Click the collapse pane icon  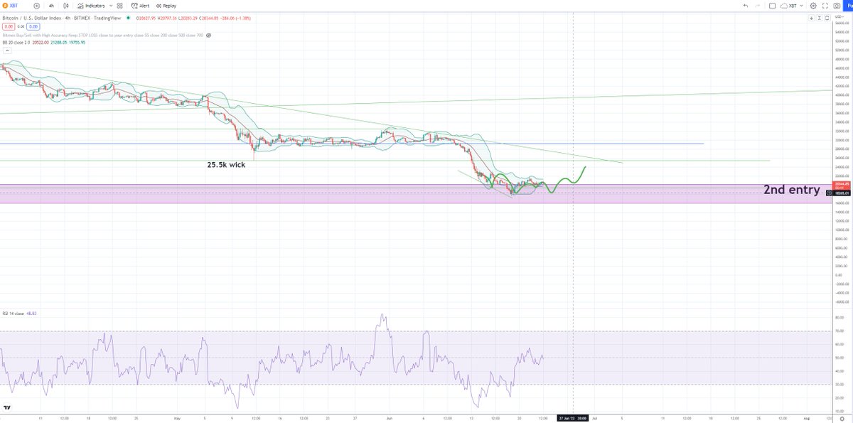pos(820,18)
